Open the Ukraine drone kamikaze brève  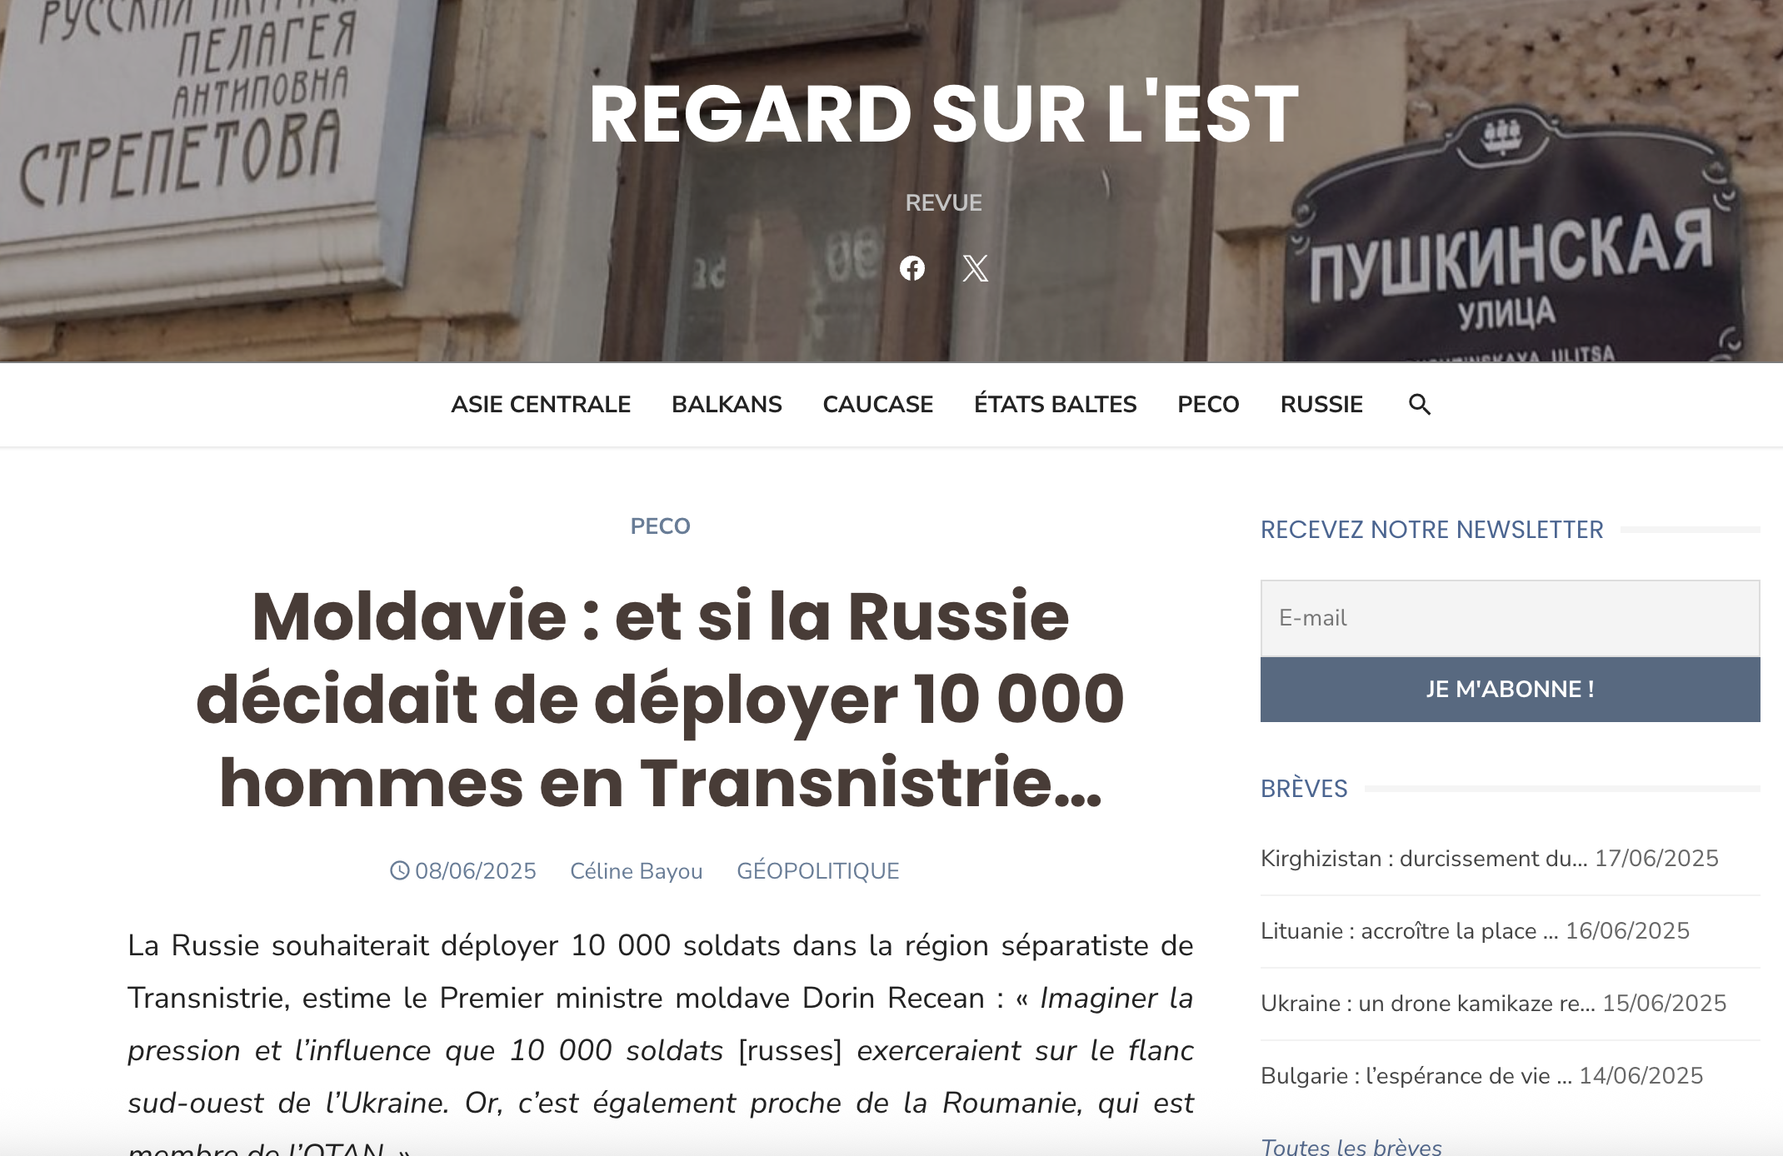1427,1004
